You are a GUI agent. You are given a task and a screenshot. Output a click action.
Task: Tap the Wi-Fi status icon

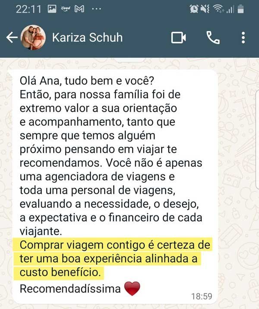218,9
